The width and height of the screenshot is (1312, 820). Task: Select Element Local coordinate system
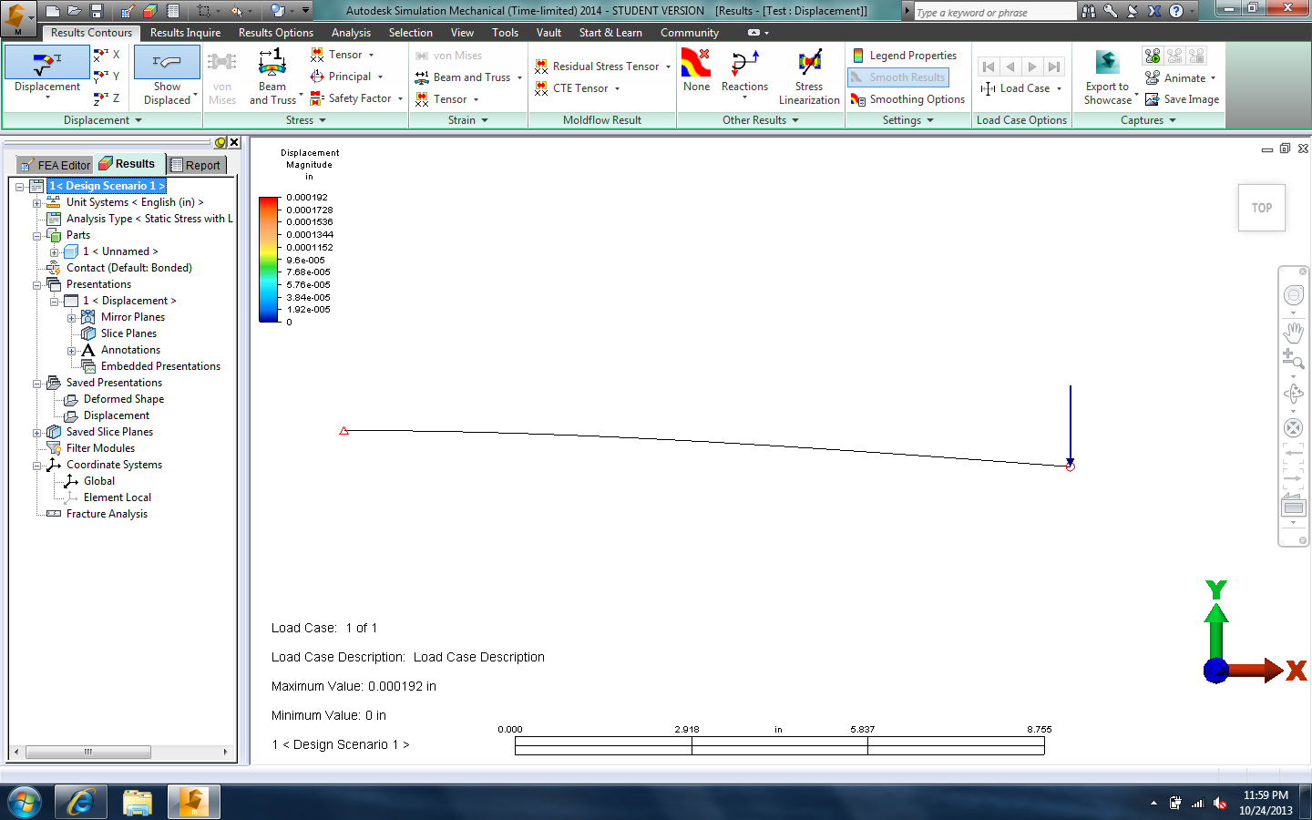pos(118,497)
